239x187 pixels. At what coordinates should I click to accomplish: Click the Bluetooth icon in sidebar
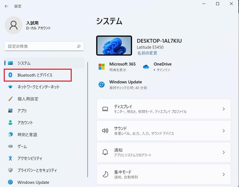[10, 75]
